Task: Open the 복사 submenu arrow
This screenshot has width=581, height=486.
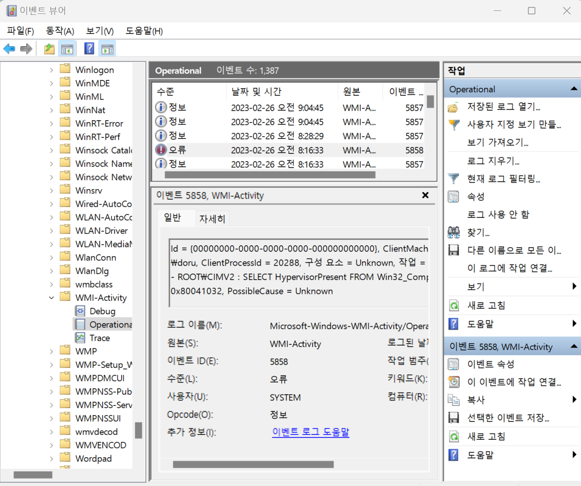Action: click(x=575, y=399)
